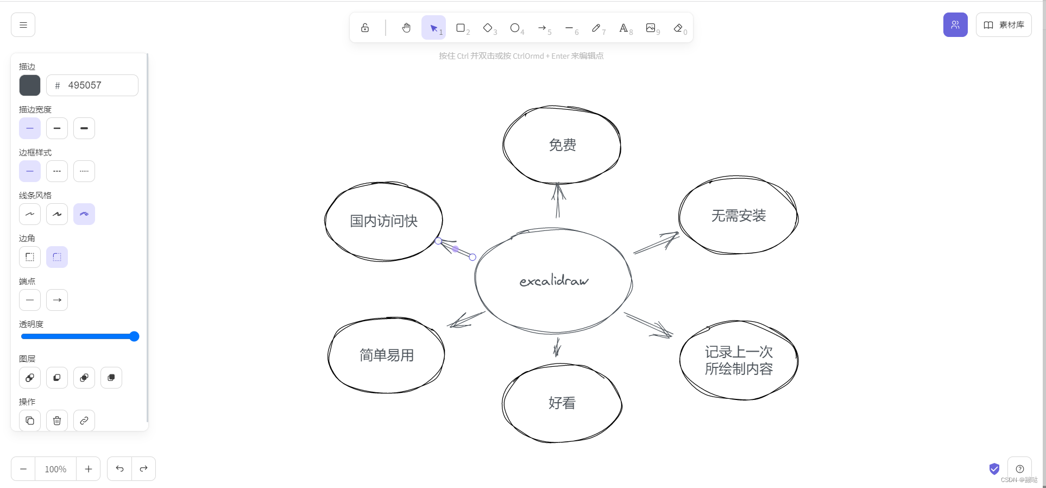Zoom out with minus button
Viewport: 1046px width, 488px height.
(23, 469)
